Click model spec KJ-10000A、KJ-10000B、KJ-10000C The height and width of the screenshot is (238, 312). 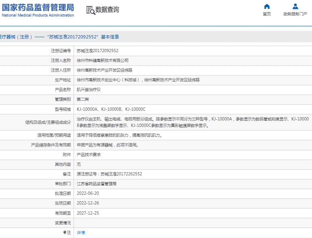pos(111,109)
